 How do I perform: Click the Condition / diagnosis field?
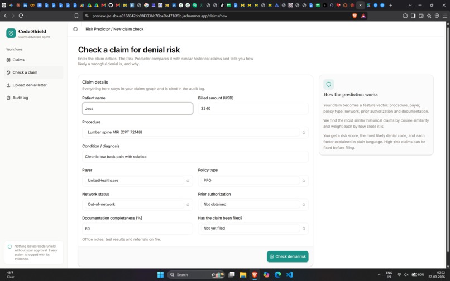pos(195,157)
